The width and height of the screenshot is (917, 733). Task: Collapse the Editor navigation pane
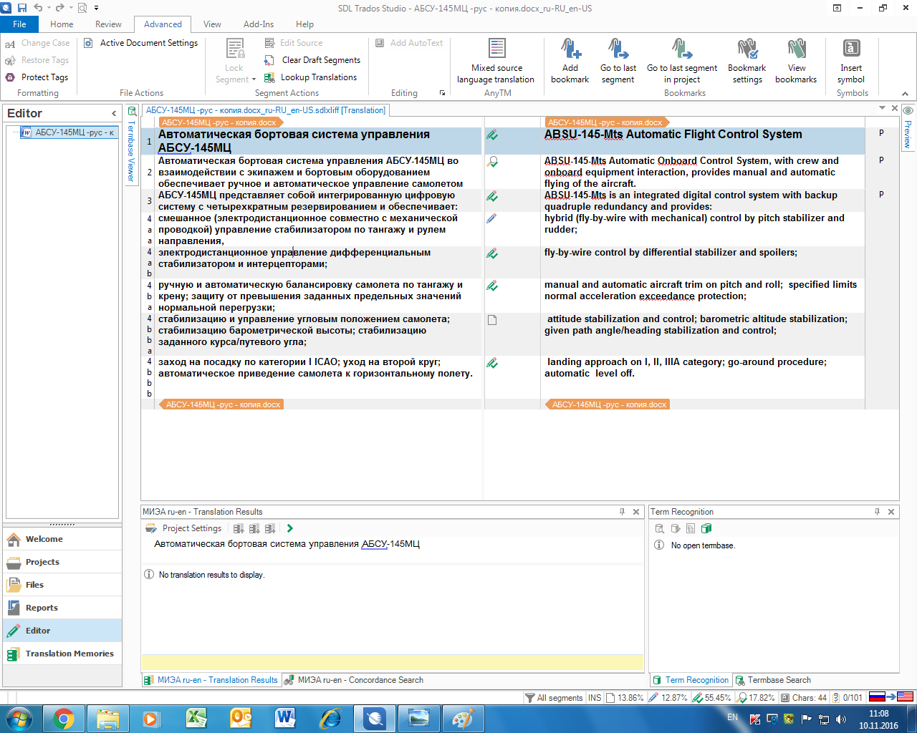tap(114, 113)
